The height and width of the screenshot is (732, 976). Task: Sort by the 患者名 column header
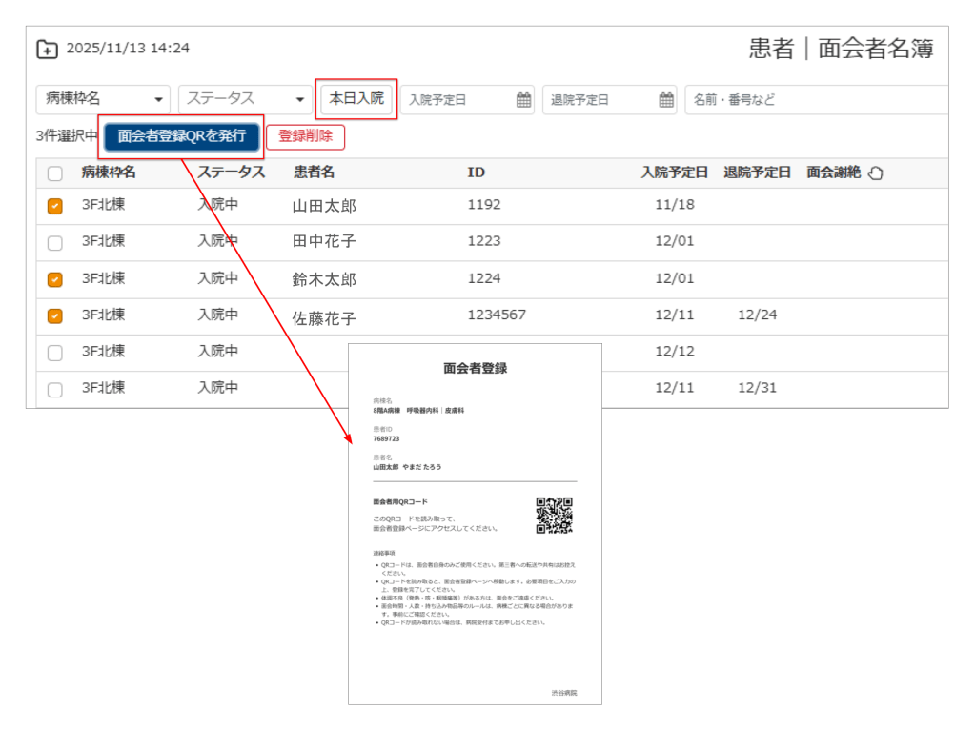coord(314,173)
